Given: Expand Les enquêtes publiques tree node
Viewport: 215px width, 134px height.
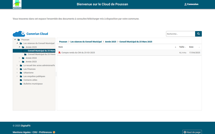Looking at the screenshot, I should (x=17, y=76).
